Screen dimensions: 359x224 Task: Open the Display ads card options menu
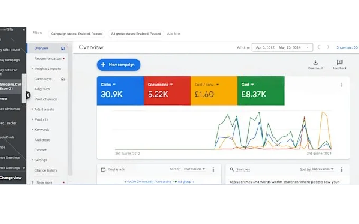[x=213, y=169]
